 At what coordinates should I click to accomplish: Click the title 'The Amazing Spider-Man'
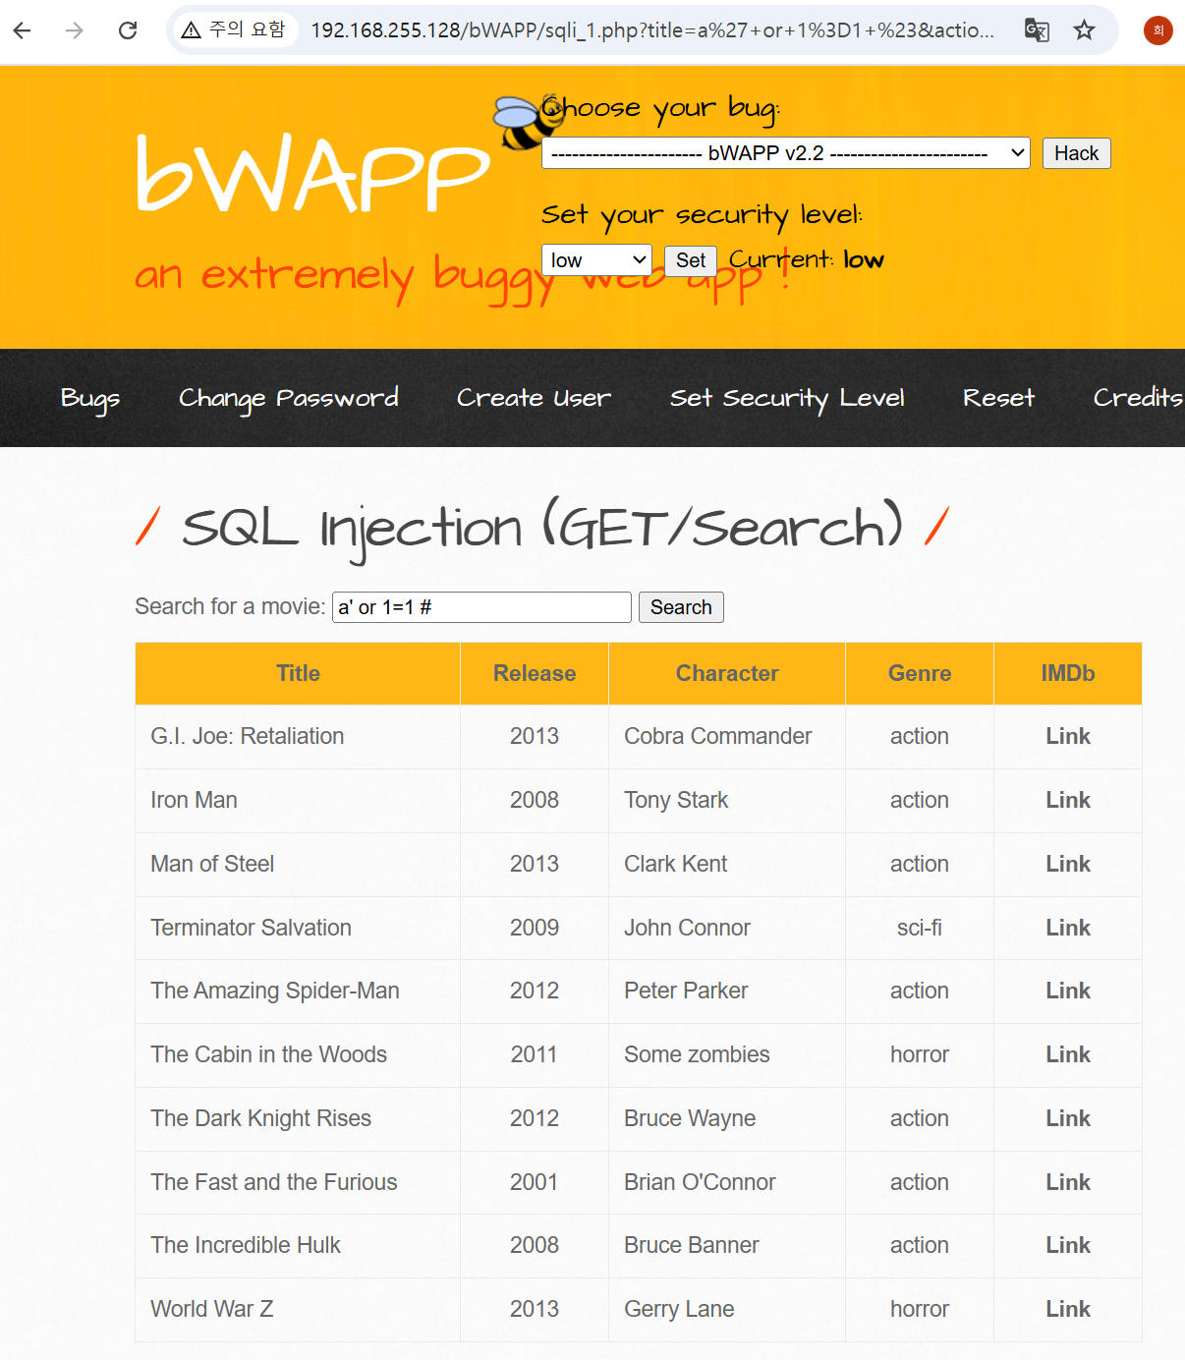(275, 991)
